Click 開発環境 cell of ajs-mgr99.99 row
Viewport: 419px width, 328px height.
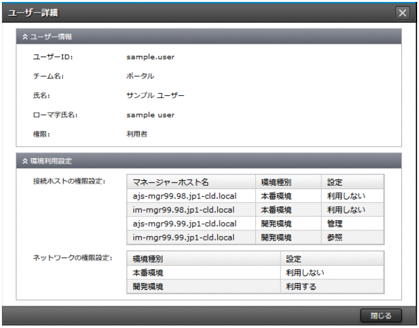pos(288,223)
